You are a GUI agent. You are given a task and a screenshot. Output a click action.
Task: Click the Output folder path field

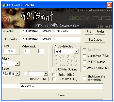pyautogui.click(x=50, y=40)
